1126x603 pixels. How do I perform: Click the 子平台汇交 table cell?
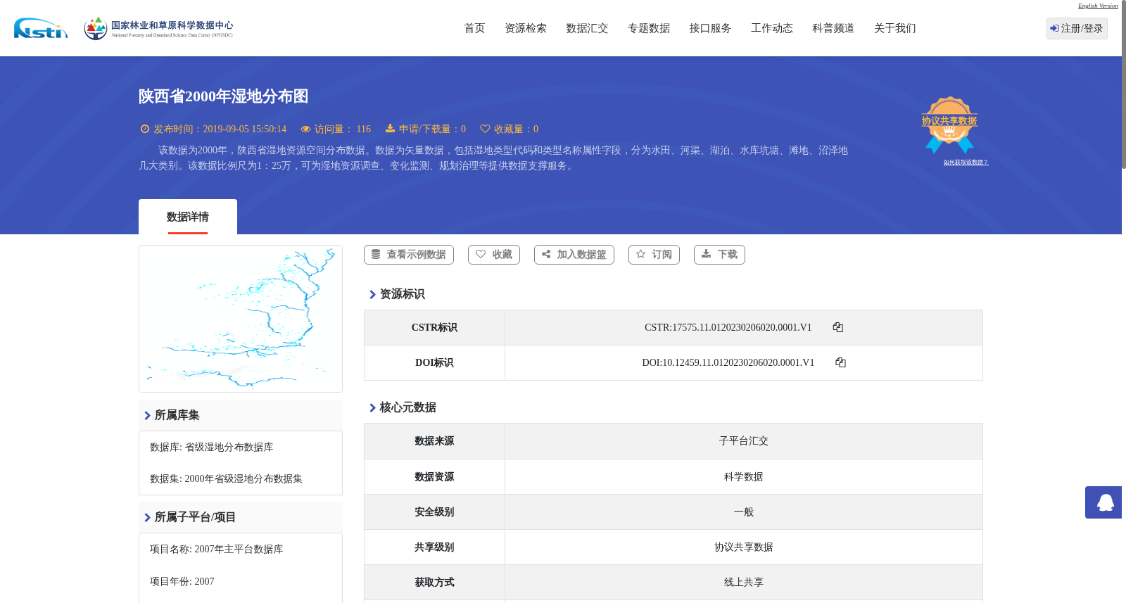coord(744,441)
